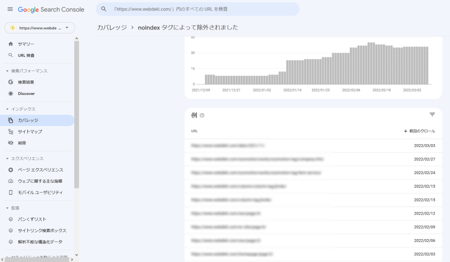
Task: Sort by 前回のクロール column header
Action: tap(419, 131)
